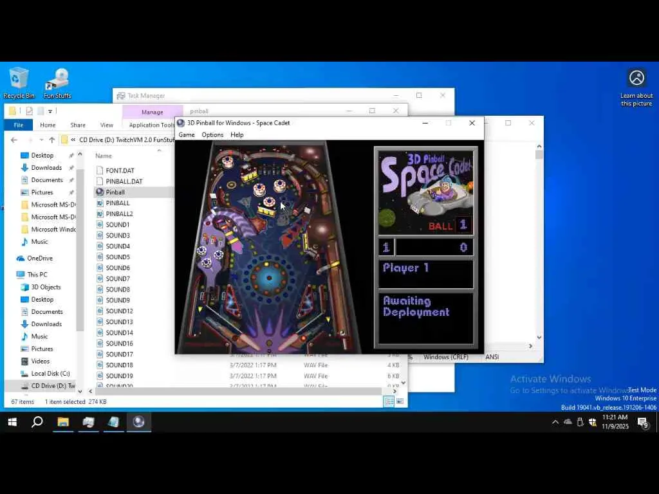Open the Options menu in 3D Pinball
The width and height of the screenshot is (659, 494).
coord(212,135)
